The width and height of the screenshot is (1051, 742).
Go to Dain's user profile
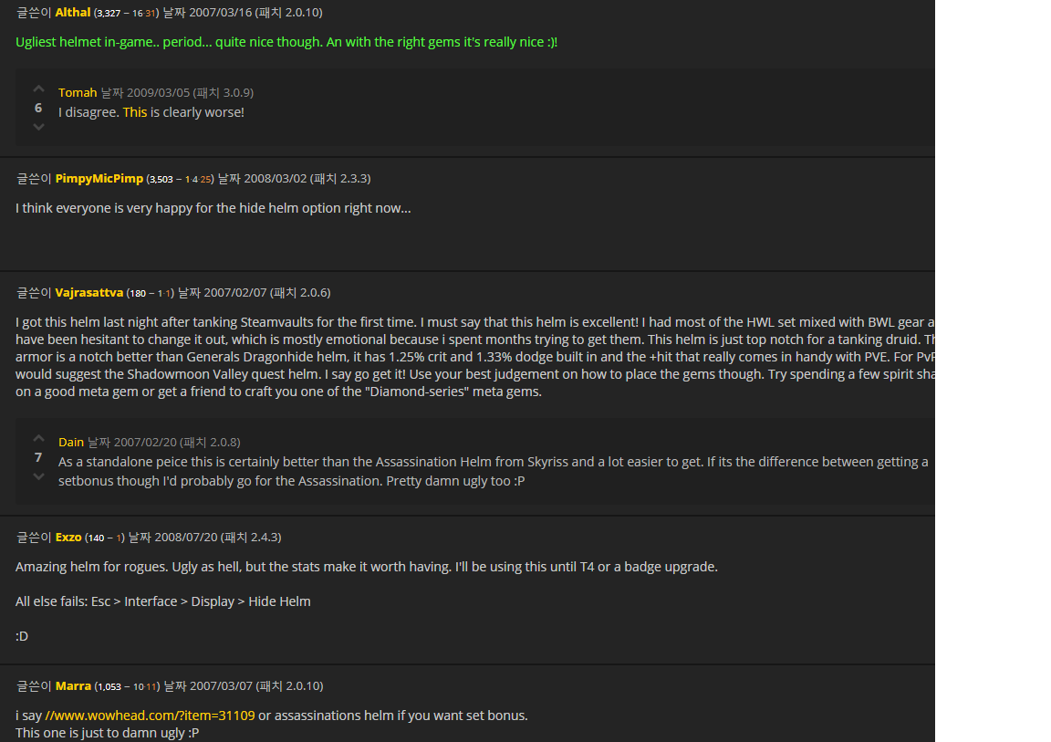(71, 442)
